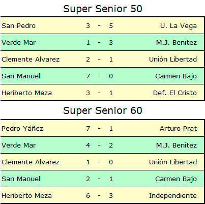Click M.J. Benitez in the Super Senior 50 table
Viewport: 205px width, 204px height.
pyautogui.click(x=177, y=43)
